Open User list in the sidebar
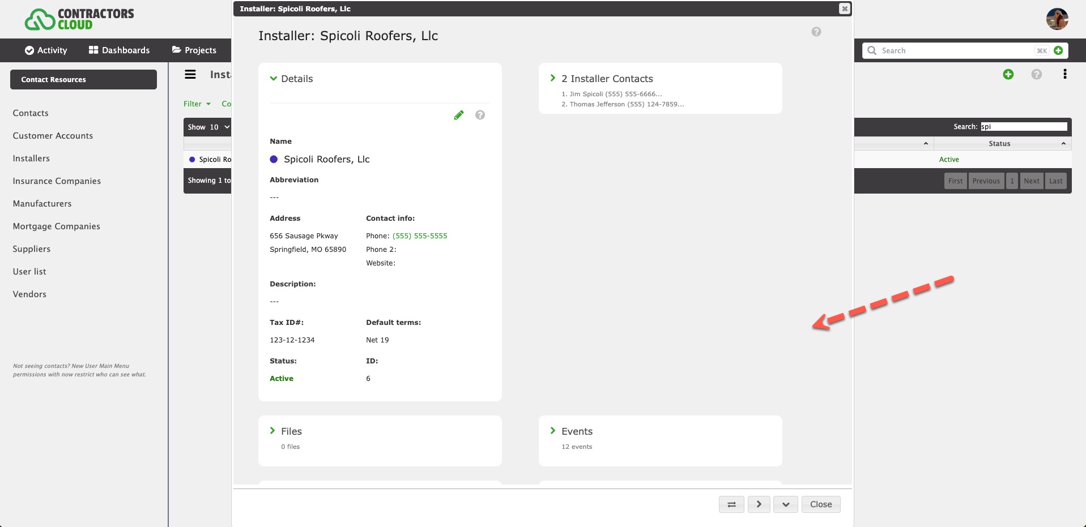Image resolution: width=1086 pixels, height=527 pixels. click(x=29, y=272)
